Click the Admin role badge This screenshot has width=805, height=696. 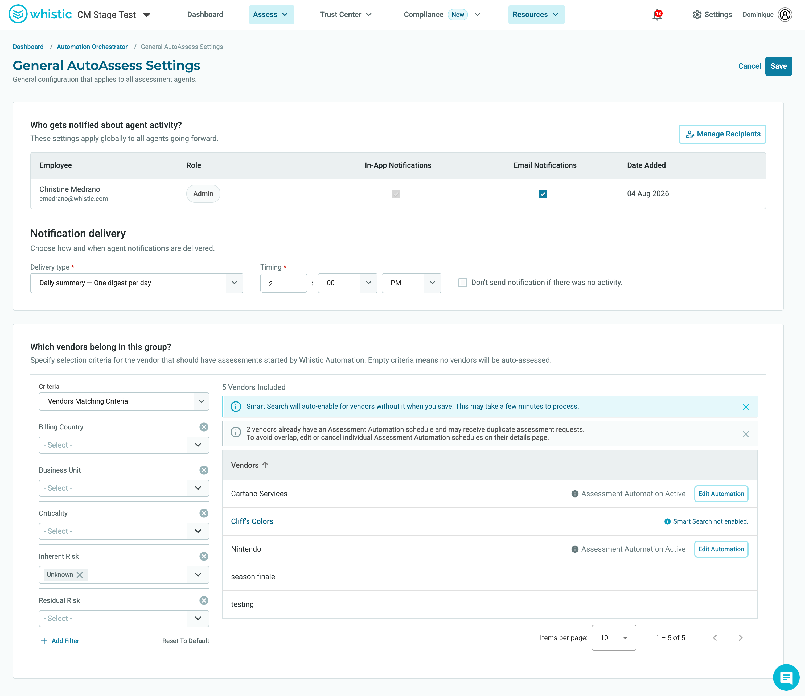click(203, 194)
